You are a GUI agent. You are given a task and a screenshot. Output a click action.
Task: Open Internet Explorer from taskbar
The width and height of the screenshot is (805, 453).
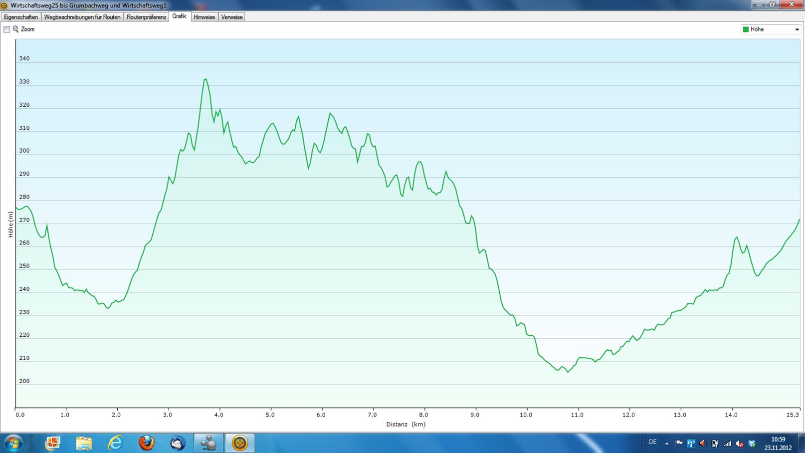click(x=115, y=443)
